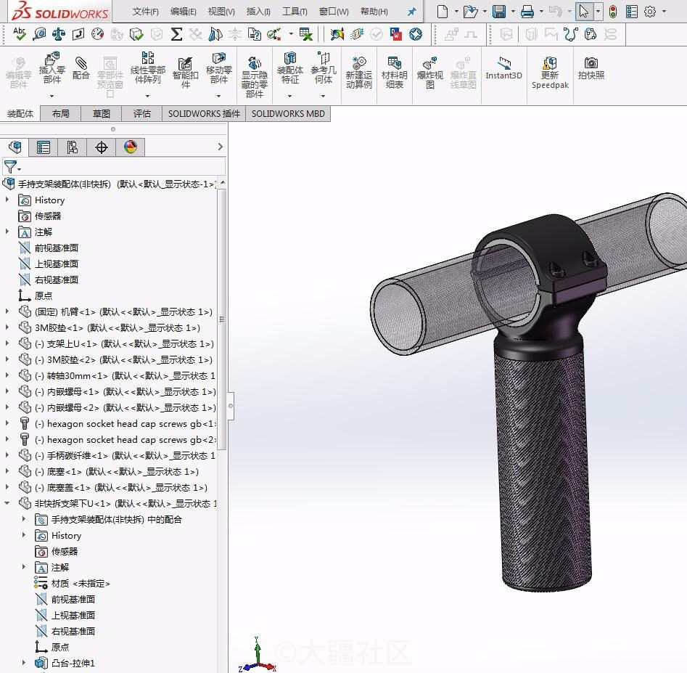Expand the (固定) 机臂<1> component
The width and height of the screenshot is (687, 673).
(x=7, y=311)
